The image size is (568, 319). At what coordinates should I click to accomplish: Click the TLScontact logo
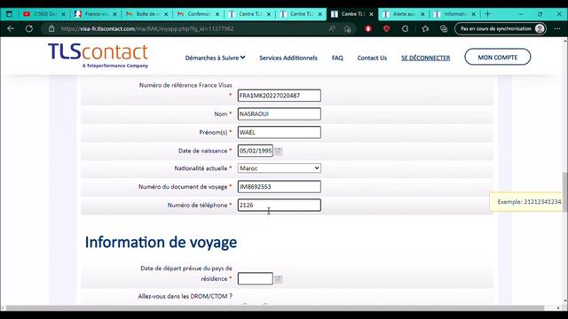[99, 55]
